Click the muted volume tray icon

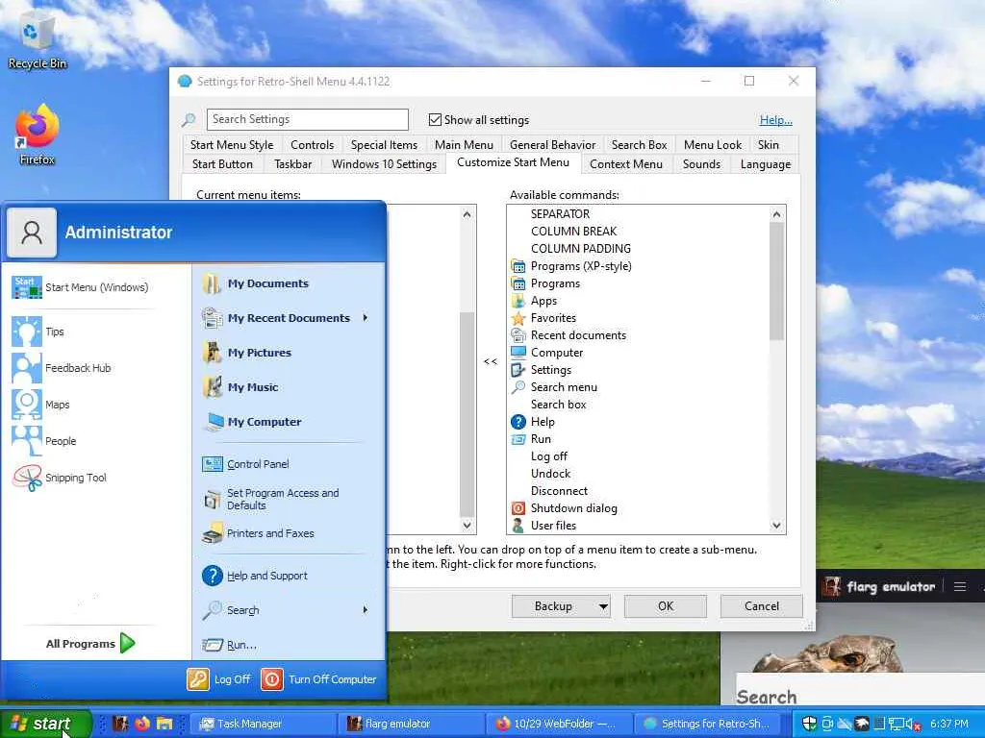(x=913, y=725)
